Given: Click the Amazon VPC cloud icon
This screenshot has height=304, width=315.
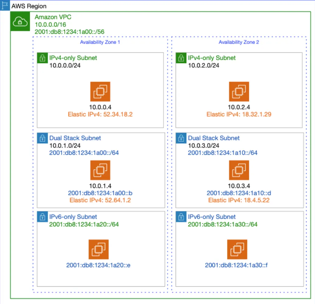Looking at the screenshot, I should [20, 21].
